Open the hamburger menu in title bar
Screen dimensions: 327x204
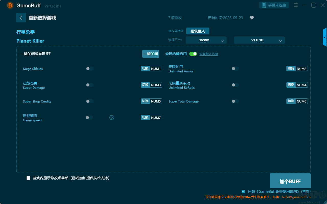click(x=296, y=5)
